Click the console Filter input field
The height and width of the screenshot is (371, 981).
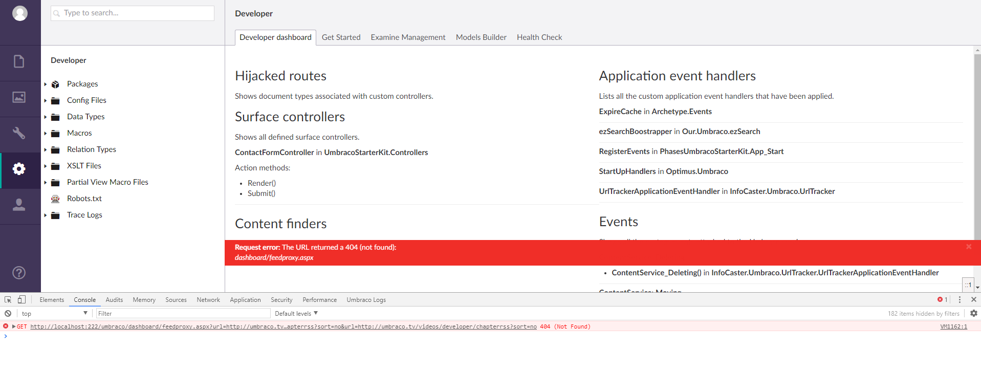click(183, 313)
